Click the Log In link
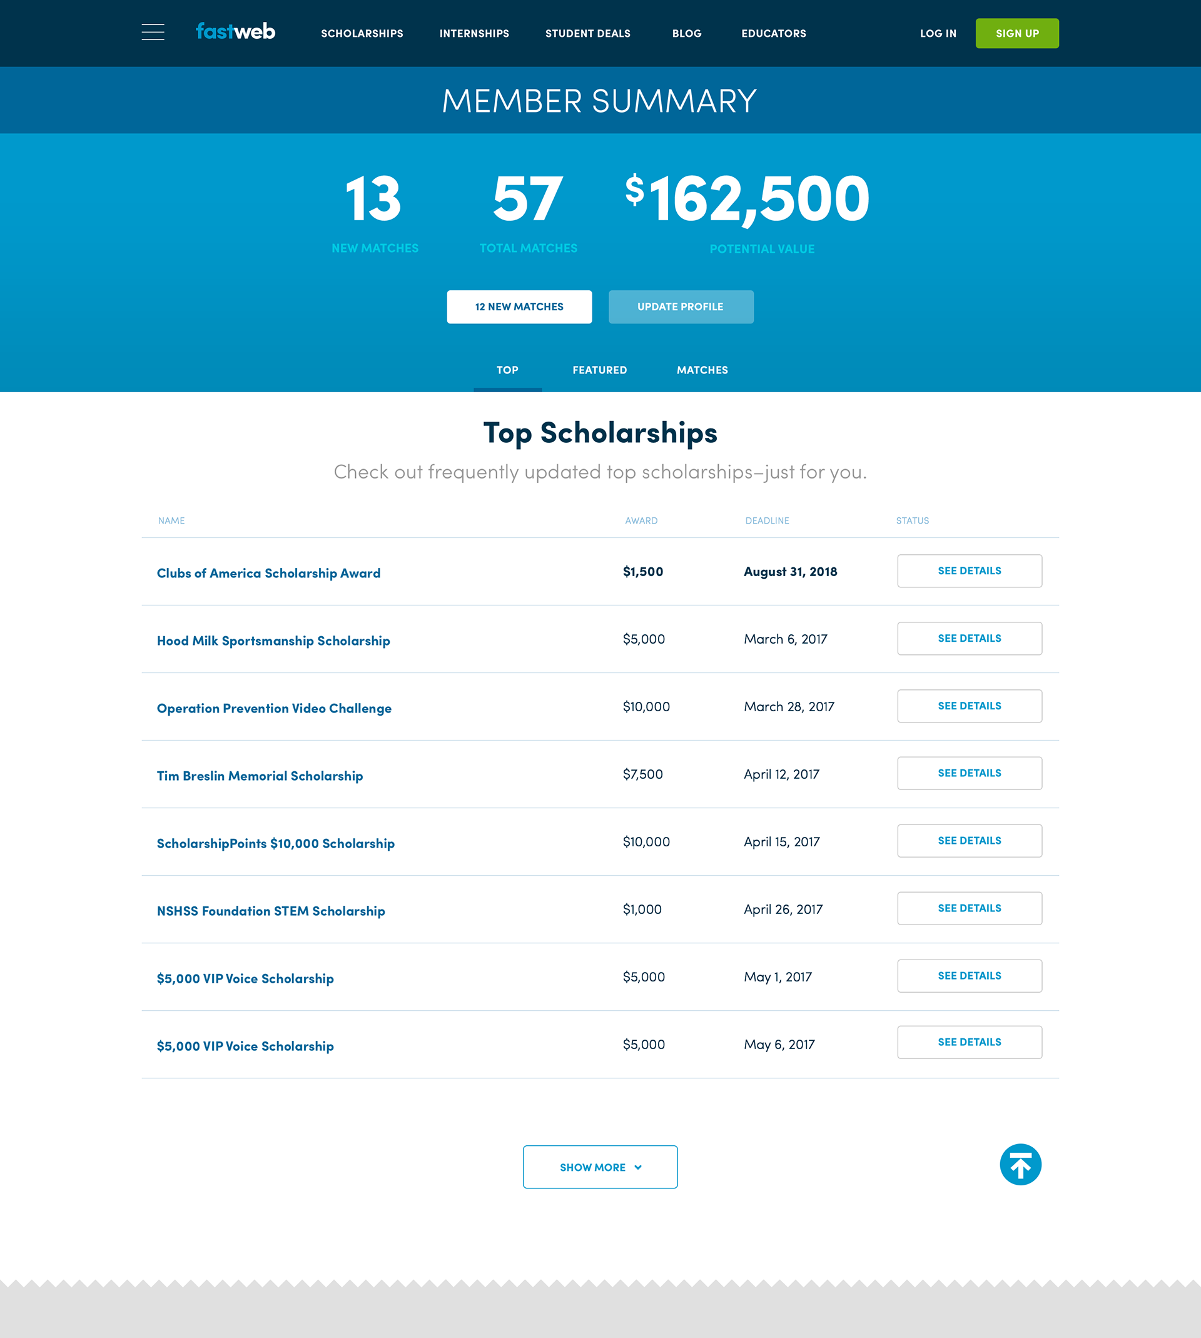Viewport: 1201px width, 1338px height. [x=938, y=34]
